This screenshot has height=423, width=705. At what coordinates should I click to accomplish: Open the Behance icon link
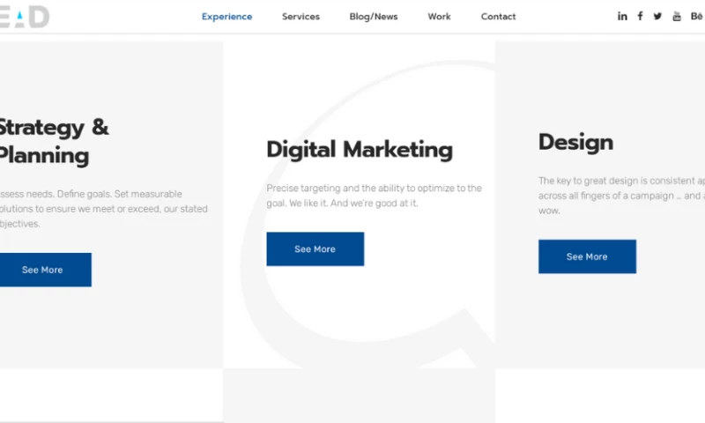[697, 17]
